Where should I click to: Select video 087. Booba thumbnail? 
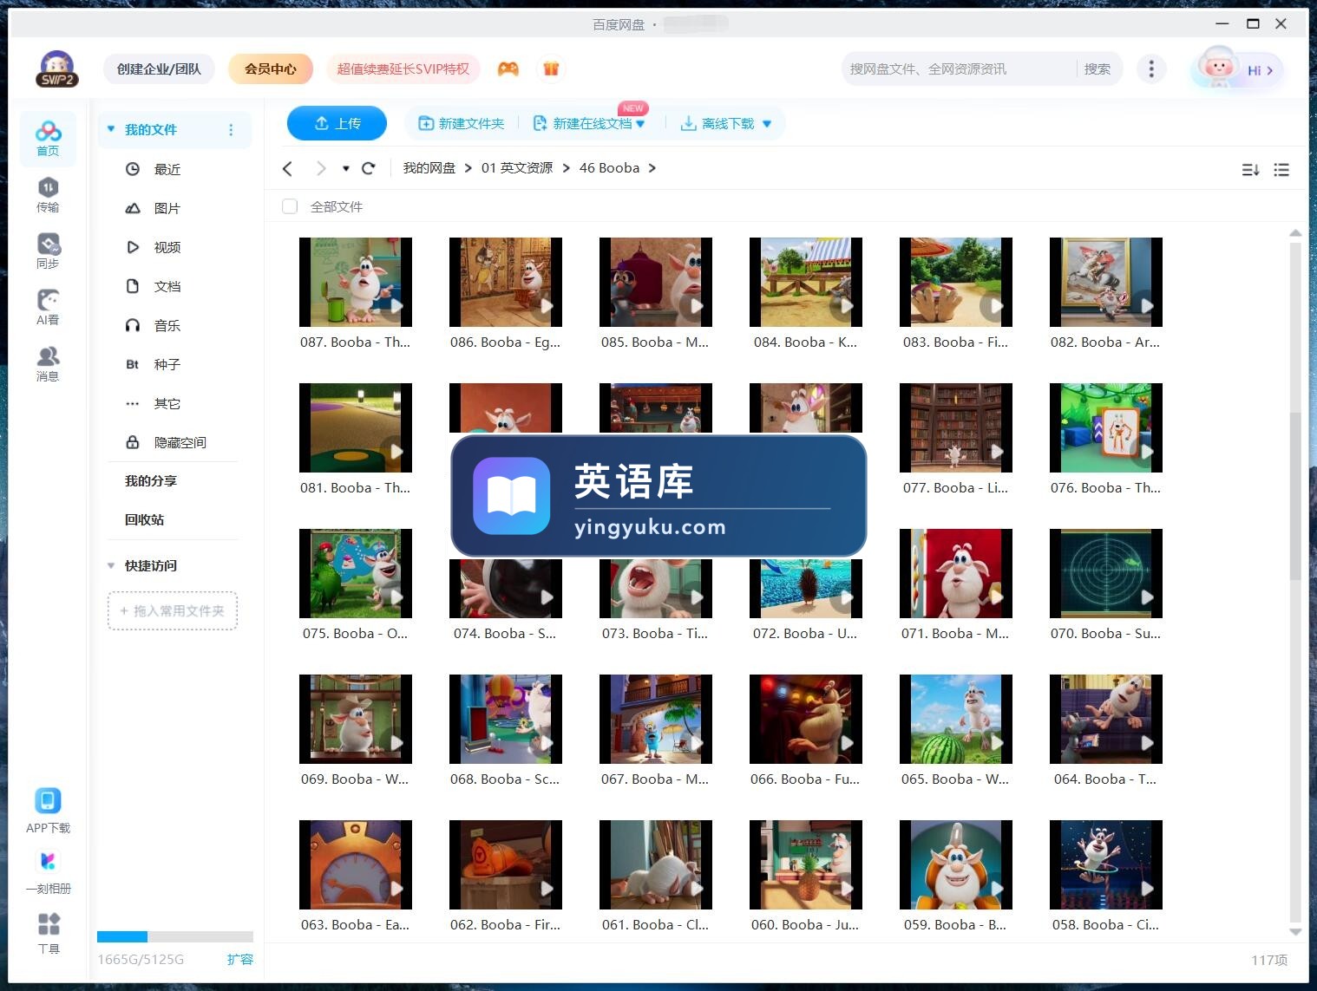[x=356, y=282]
